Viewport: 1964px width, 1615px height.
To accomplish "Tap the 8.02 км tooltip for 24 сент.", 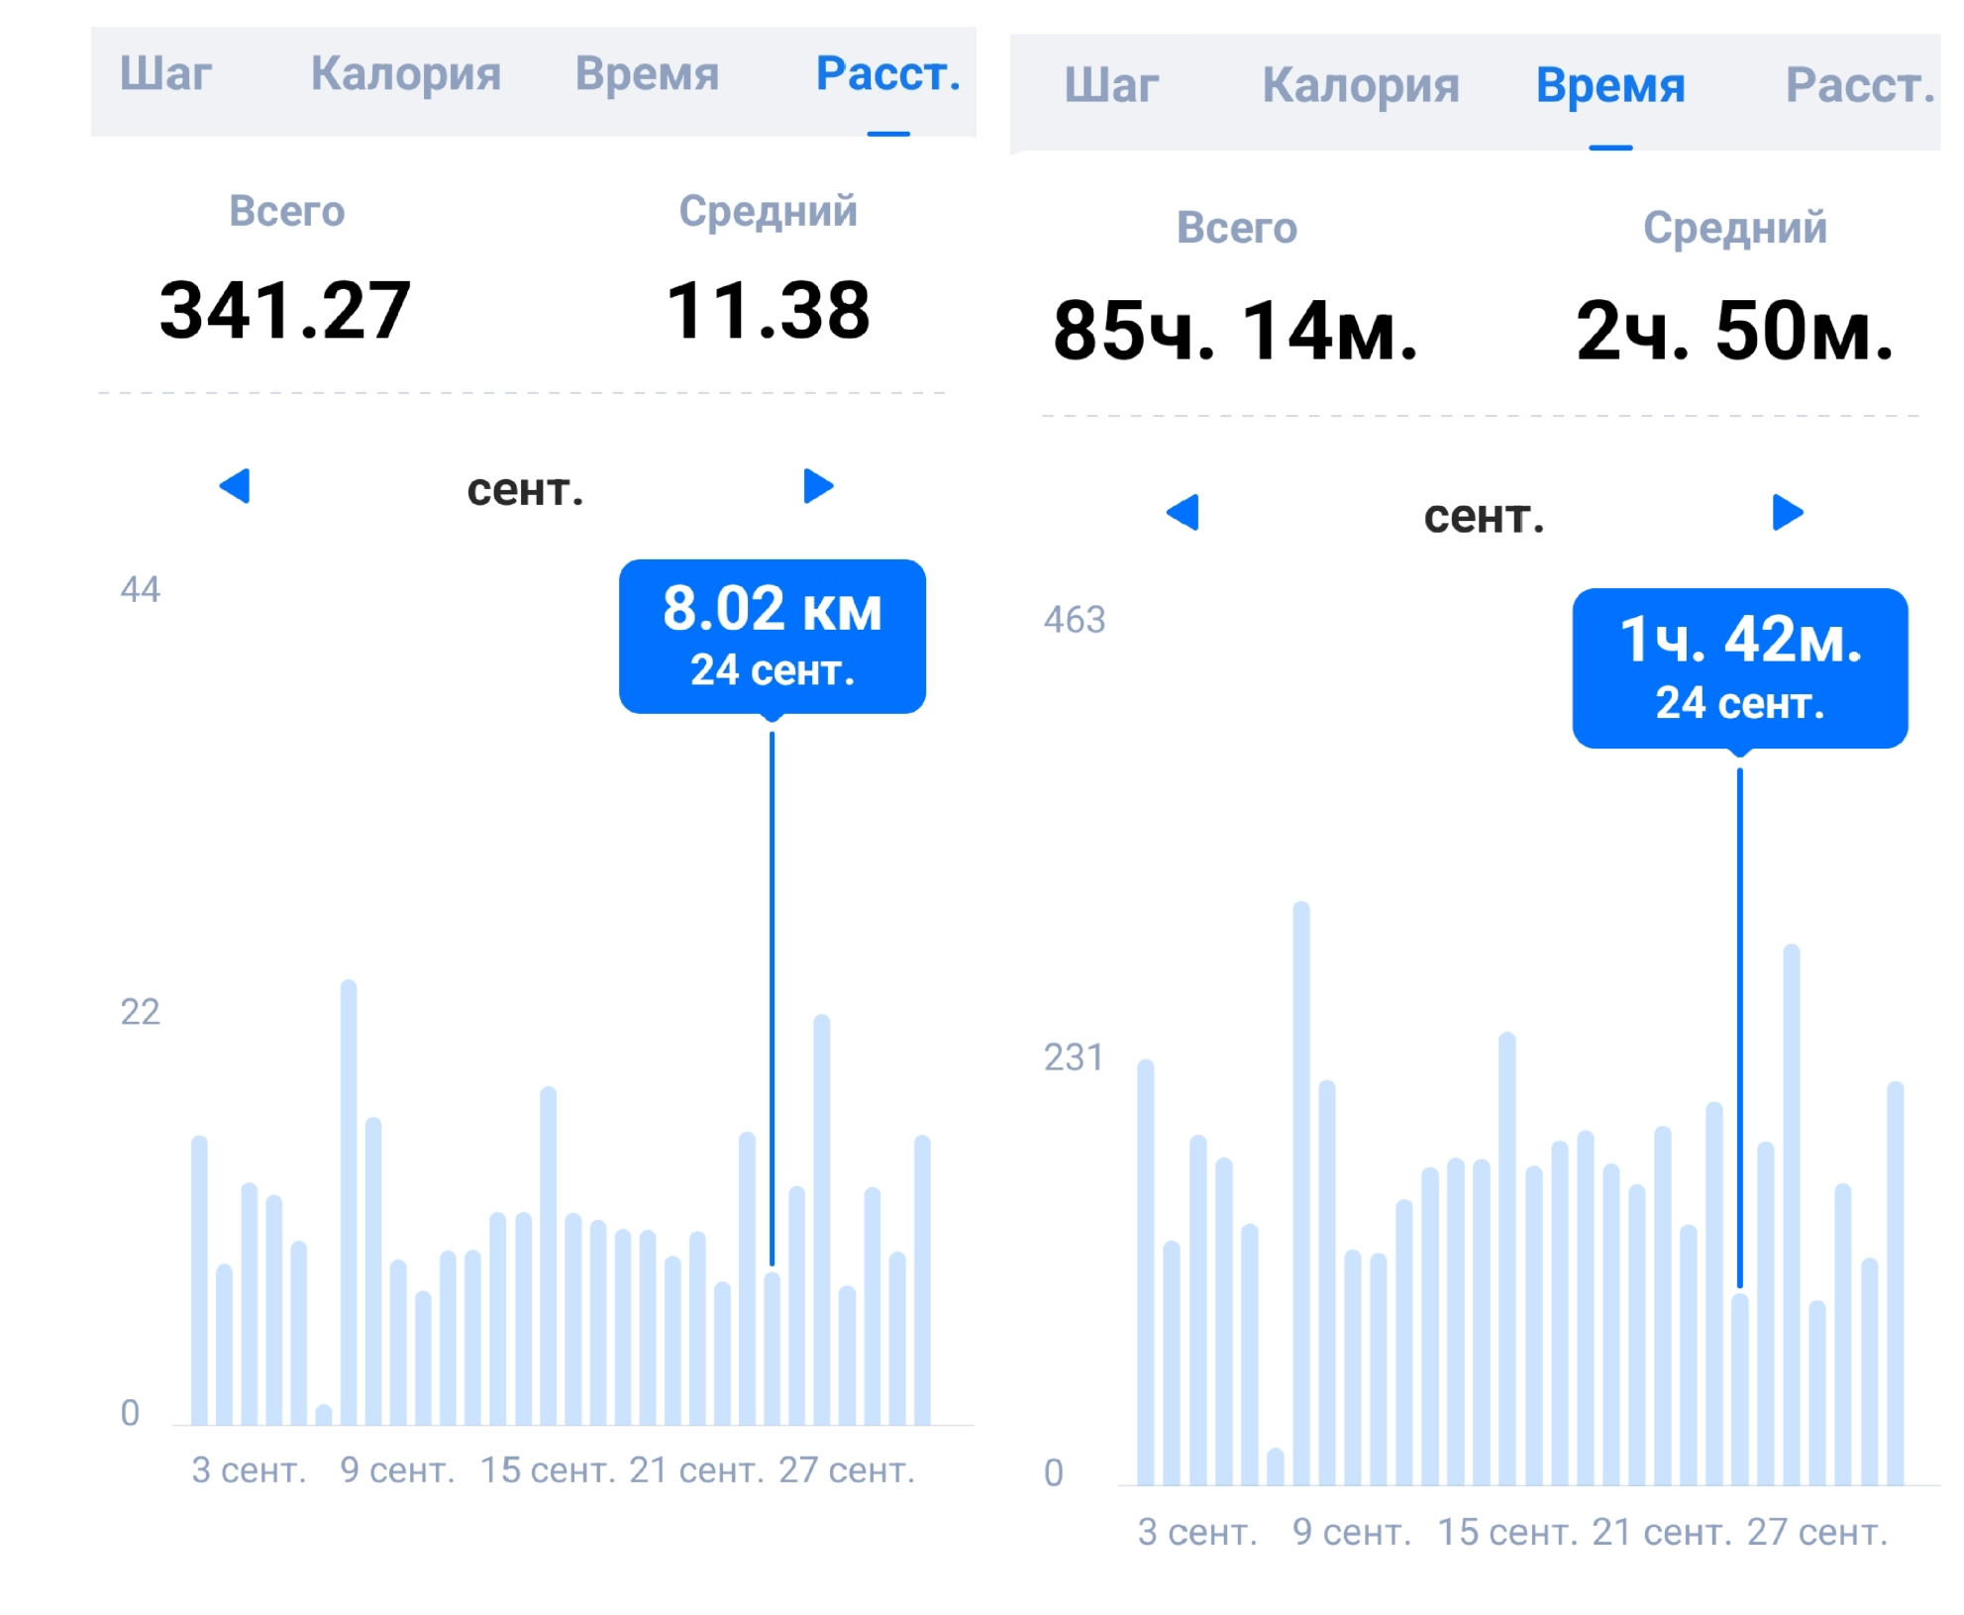I will click(773, 637).
